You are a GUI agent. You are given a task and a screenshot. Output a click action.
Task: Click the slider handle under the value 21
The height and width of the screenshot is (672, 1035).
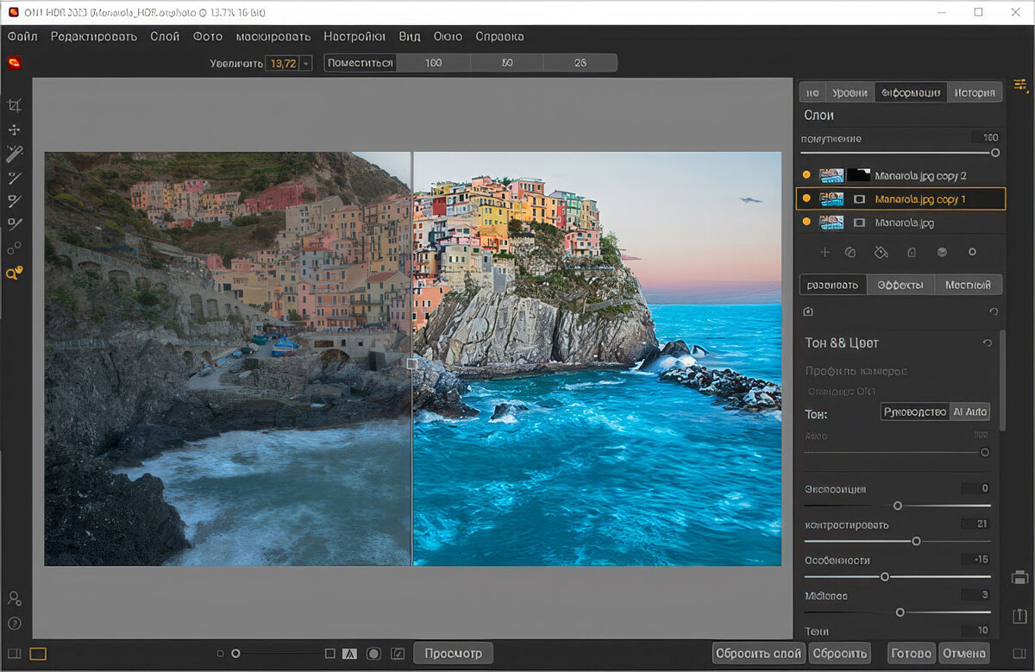pos(916,541)
